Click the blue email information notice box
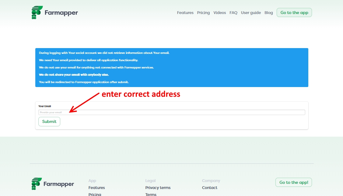Screen dimensions: 343x196 [172, 68]
